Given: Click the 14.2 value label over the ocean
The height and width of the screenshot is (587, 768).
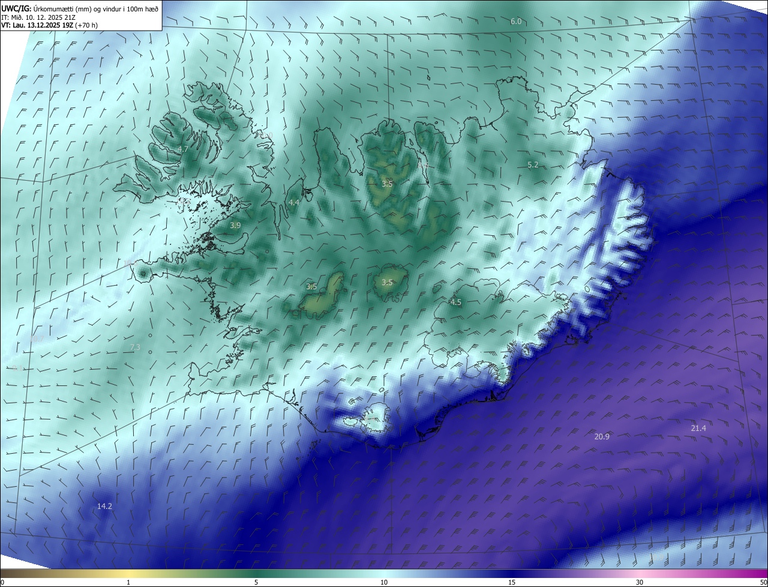Looking at the screenshot, I should click(x=104, y=507).
